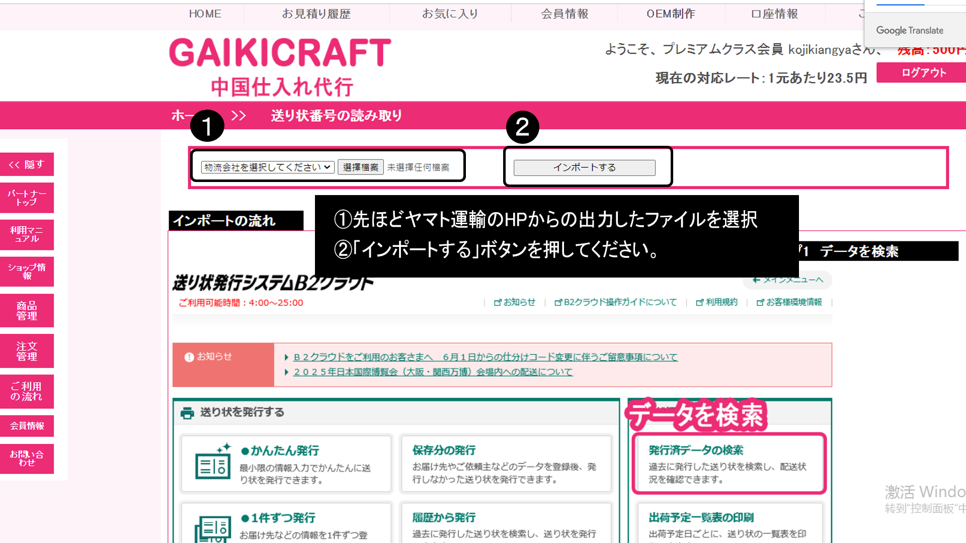Click the 発行済データの検索 card
This screenshot has height=543, width=966.
pos(728,464)
